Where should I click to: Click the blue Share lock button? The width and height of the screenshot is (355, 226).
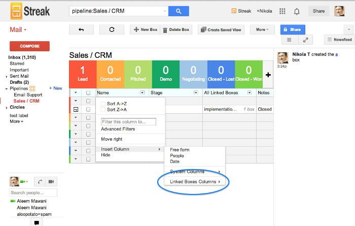click(293, 29)
